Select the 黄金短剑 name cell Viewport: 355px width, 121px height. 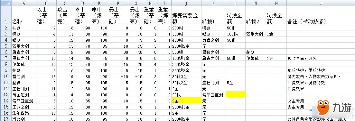(x=23, y=95)
